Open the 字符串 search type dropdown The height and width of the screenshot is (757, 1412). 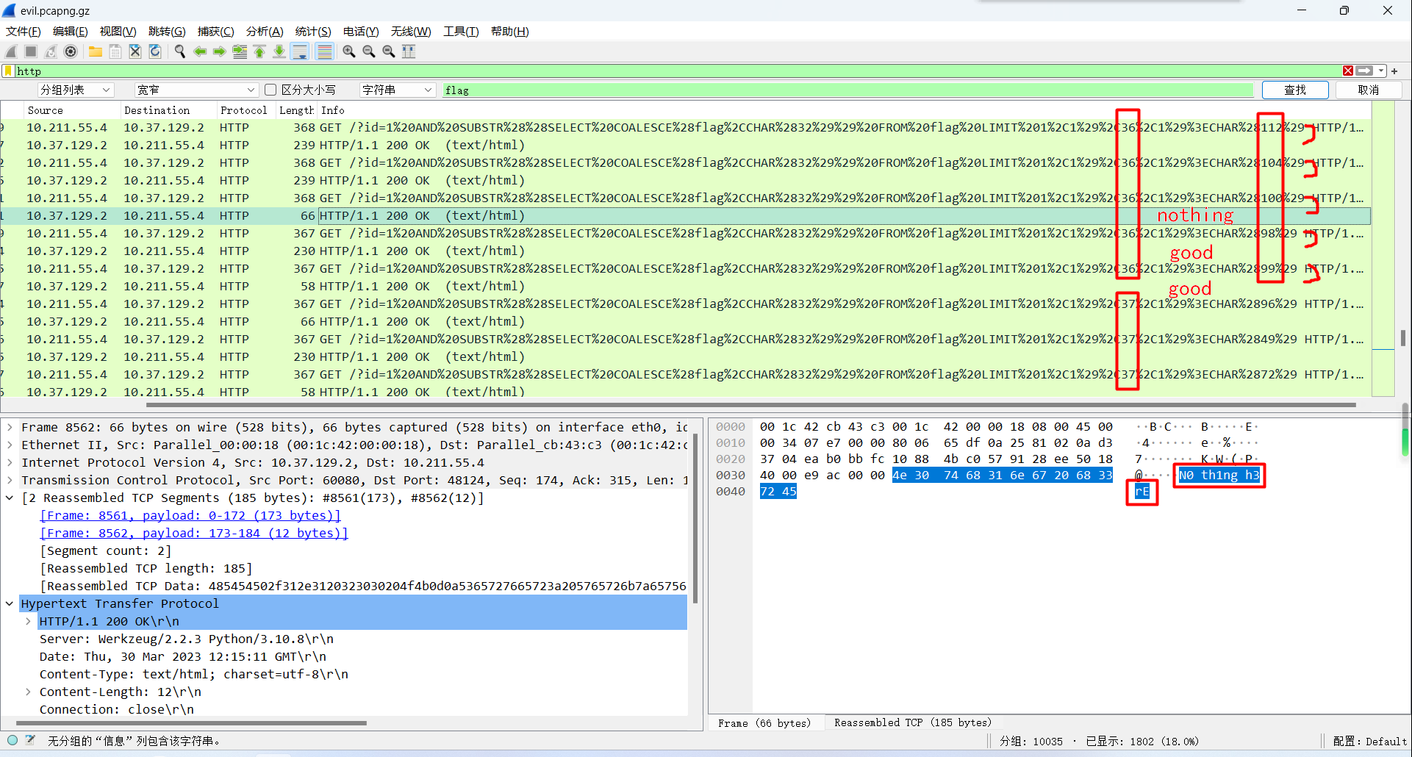397,90
